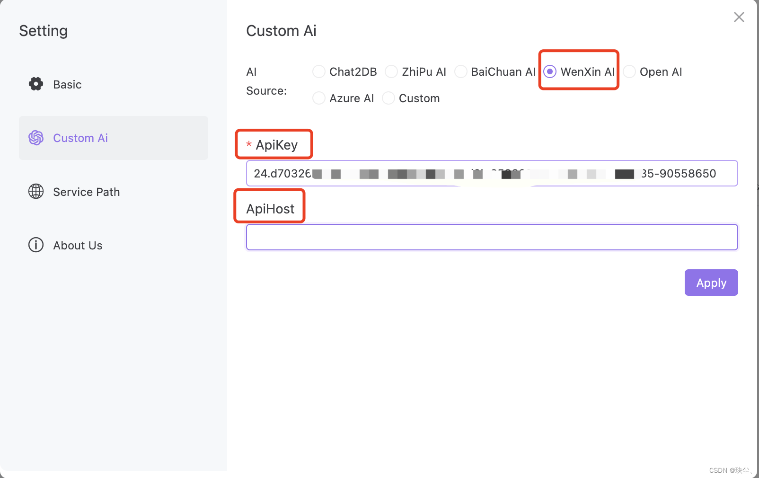Click the Service Path globe icon
Screen dimensions: 759x478
pyautogui.click(x=36, y=192)
